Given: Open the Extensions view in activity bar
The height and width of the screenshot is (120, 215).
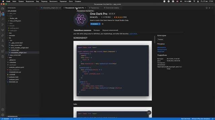Looking at the screenshot, I should click(3, 51).
